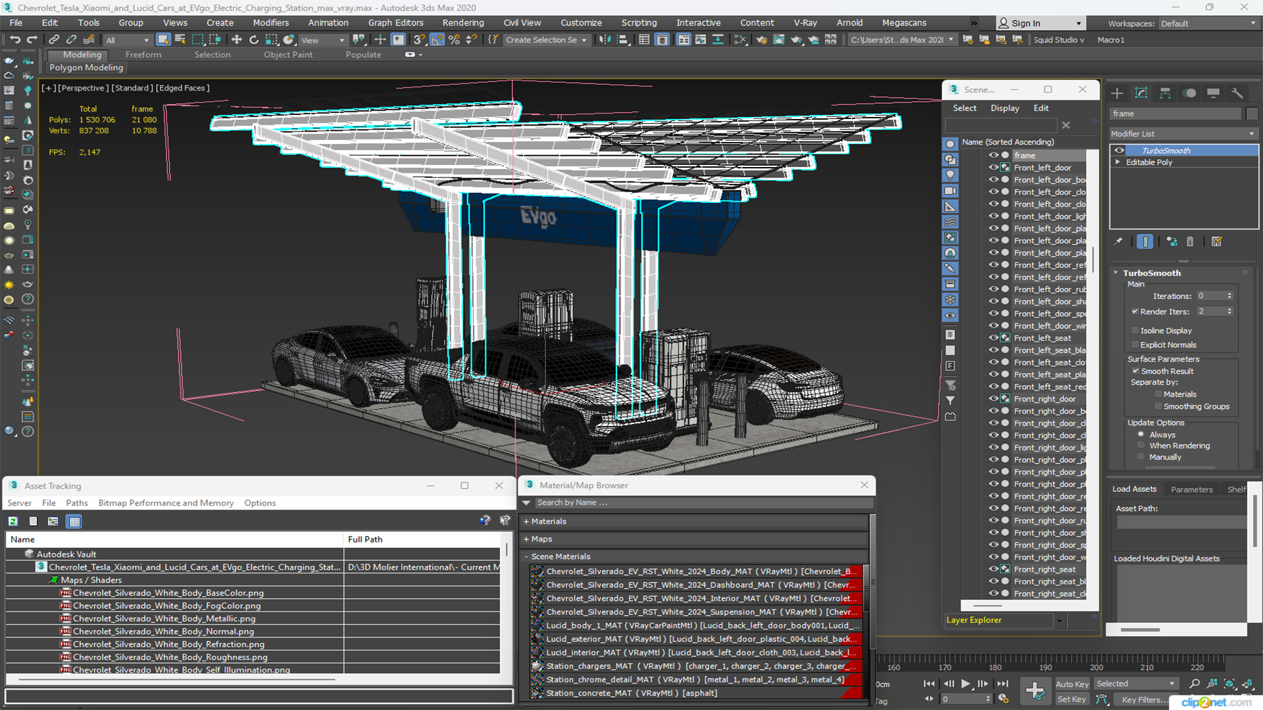
Task: Open the Graph Editors menu
Action: pos(396,22)
